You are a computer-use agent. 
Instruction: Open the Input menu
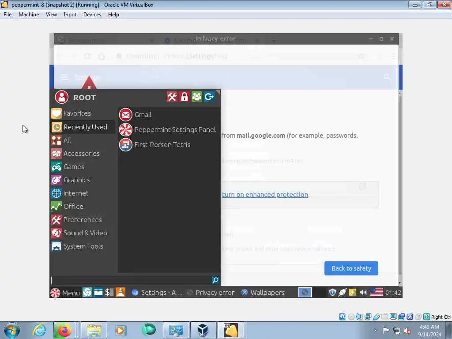coord(70,15)
